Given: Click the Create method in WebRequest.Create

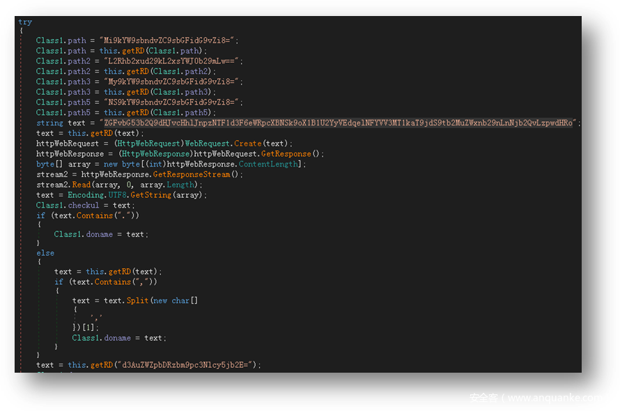Looking at the screenshot, I should (x=248, y=144).
